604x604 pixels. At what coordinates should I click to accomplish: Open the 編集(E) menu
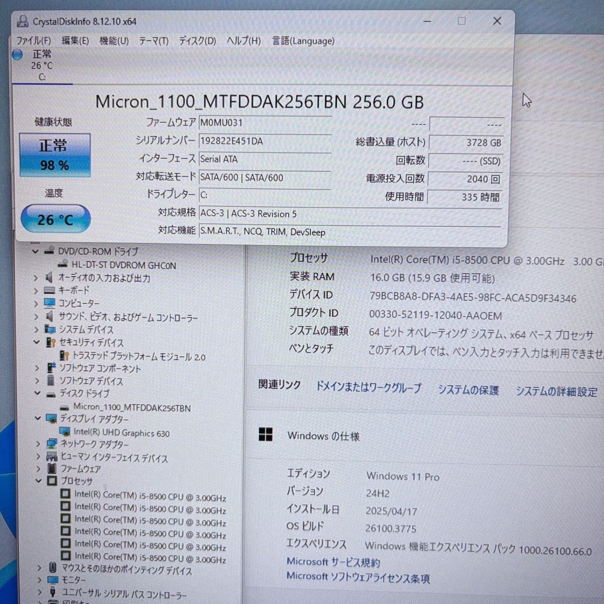pyautogui.click(x=75, y=41)
